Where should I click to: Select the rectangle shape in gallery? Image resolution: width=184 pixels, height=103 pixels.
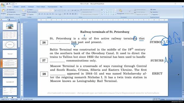coord(109,10)
